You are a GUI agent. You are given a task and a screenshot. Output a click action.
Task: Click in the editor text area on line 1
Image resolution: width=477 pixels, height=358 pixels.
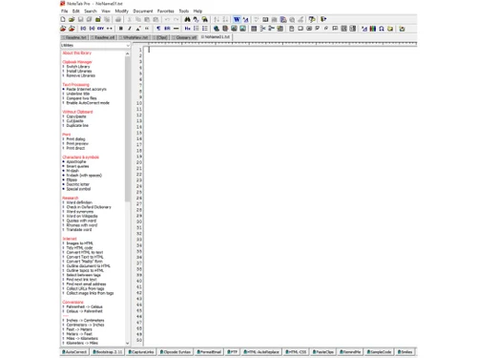(280, 50)
